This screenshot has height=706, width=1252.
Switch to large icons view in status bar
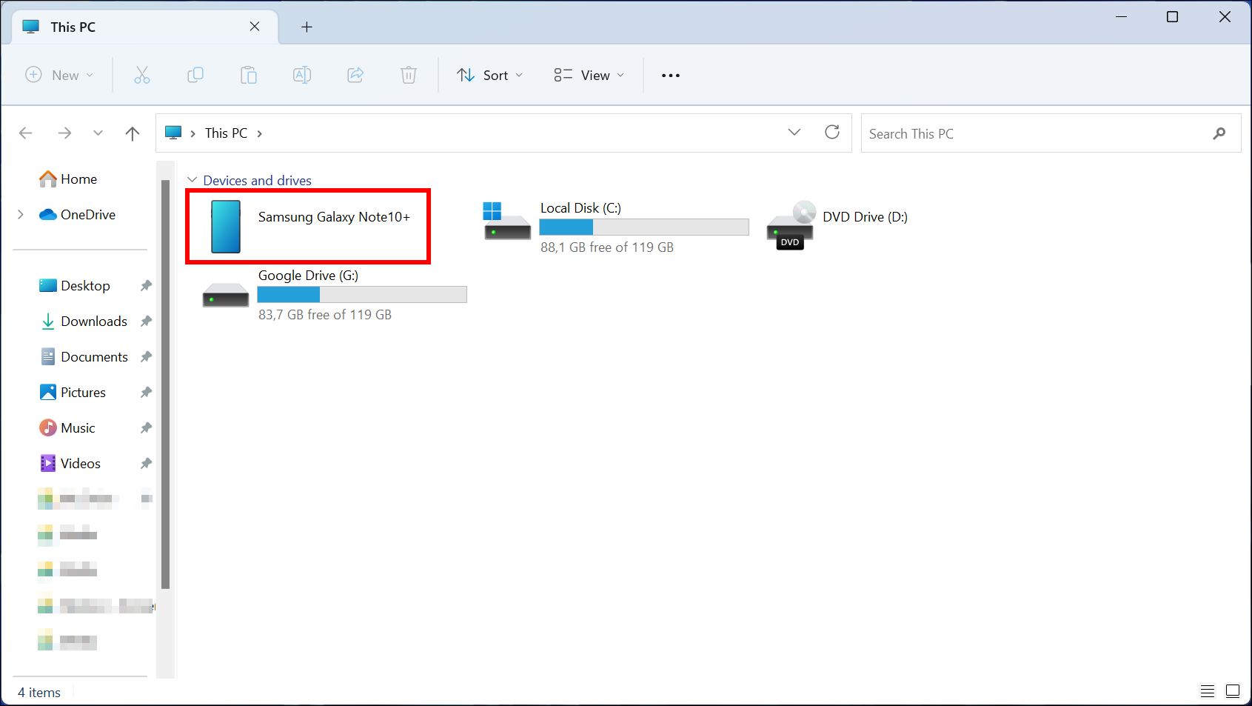coord(1233,691)
